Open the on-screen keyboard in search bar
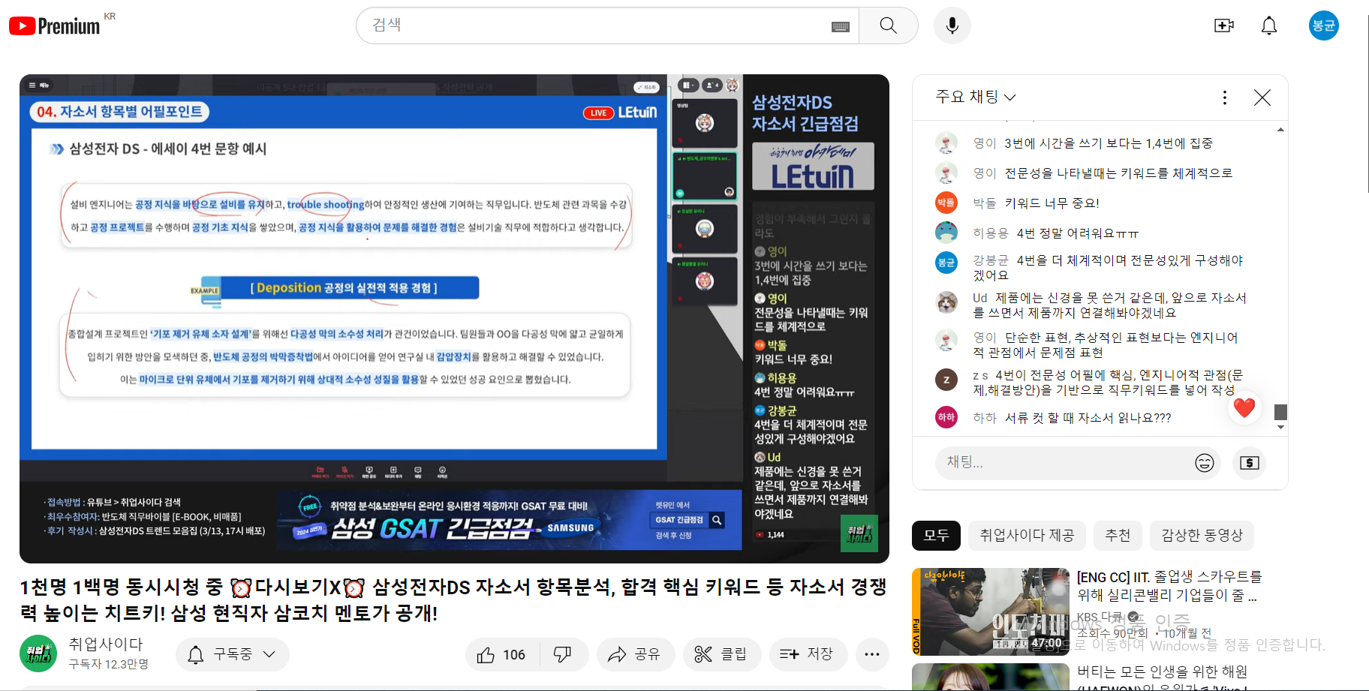The height and width of the screenshot is (691, 1369). [840, 26]
